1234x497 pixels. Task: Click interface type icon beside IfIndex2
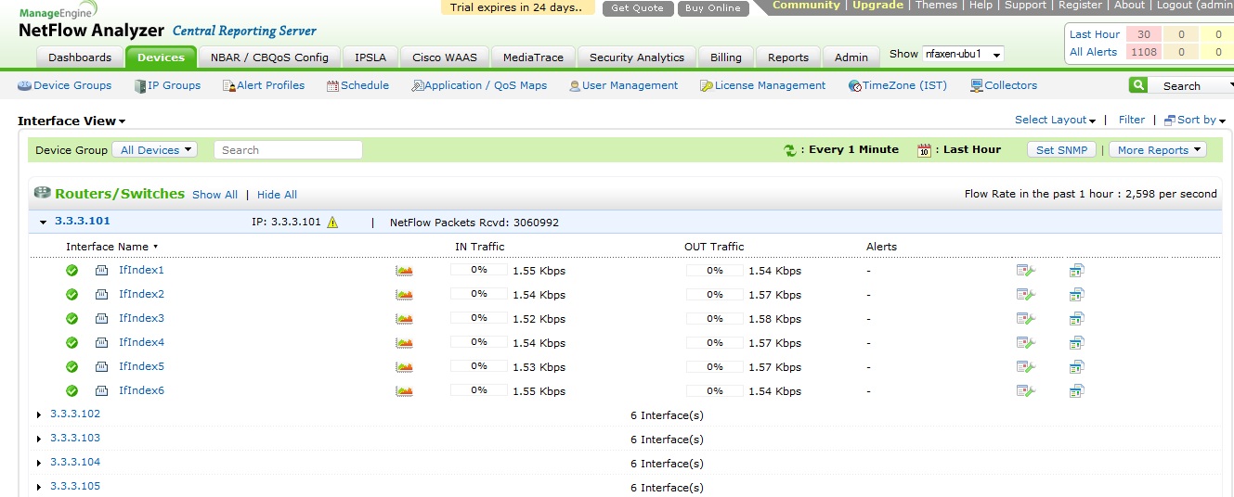(101, 295)
